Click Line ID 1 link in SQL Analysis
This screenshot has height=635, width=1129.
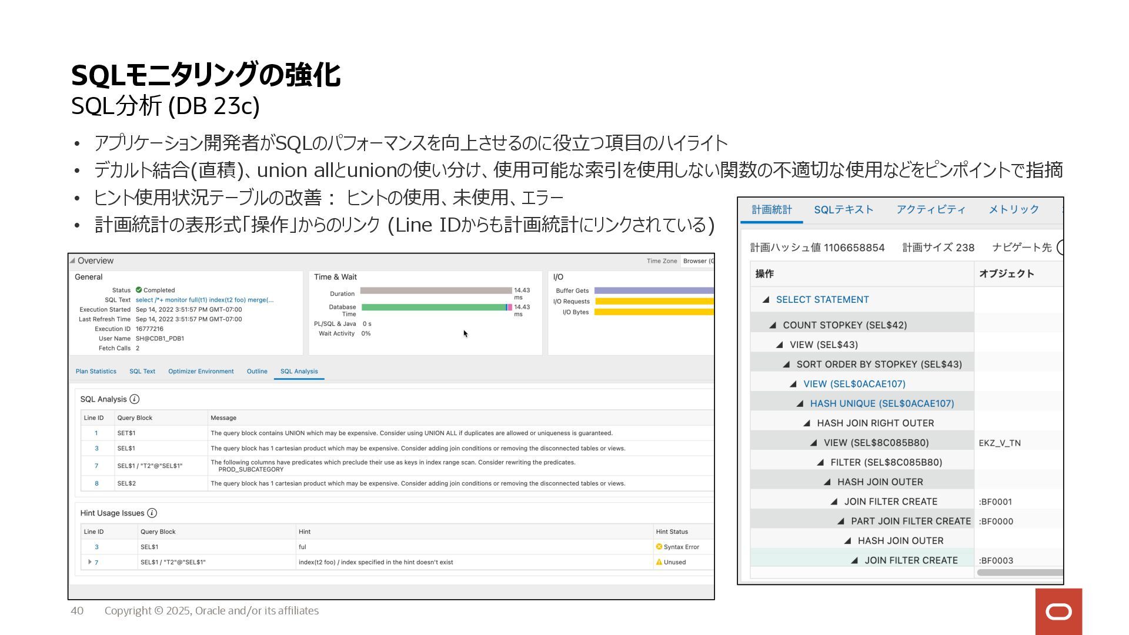tap(96, 433)
